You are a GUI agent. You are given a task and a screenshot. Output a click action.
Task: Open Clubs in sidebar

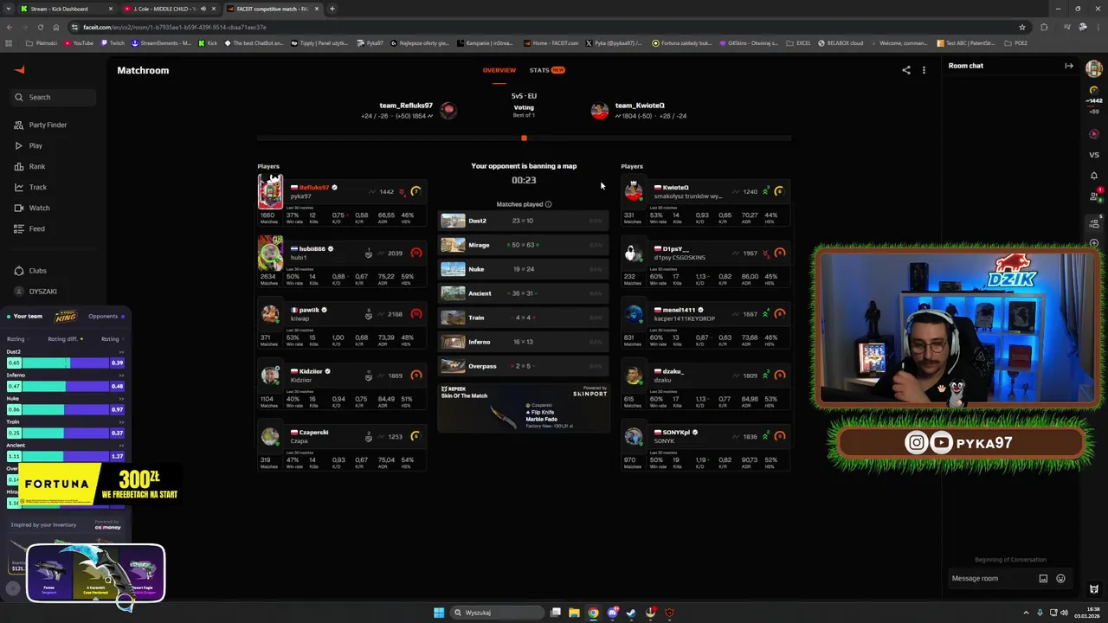tap(30, 270)
